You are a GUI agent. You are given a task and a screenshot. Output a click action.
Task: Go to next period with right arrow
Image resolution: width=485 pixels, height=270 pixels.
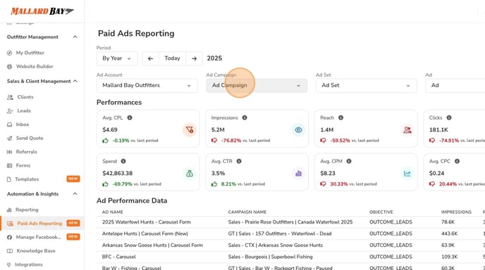click(x=194, y=58)
